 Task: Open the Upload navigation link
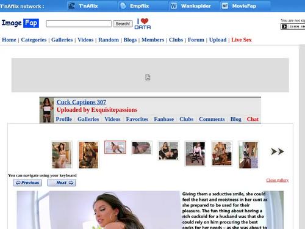click(218, 40)
